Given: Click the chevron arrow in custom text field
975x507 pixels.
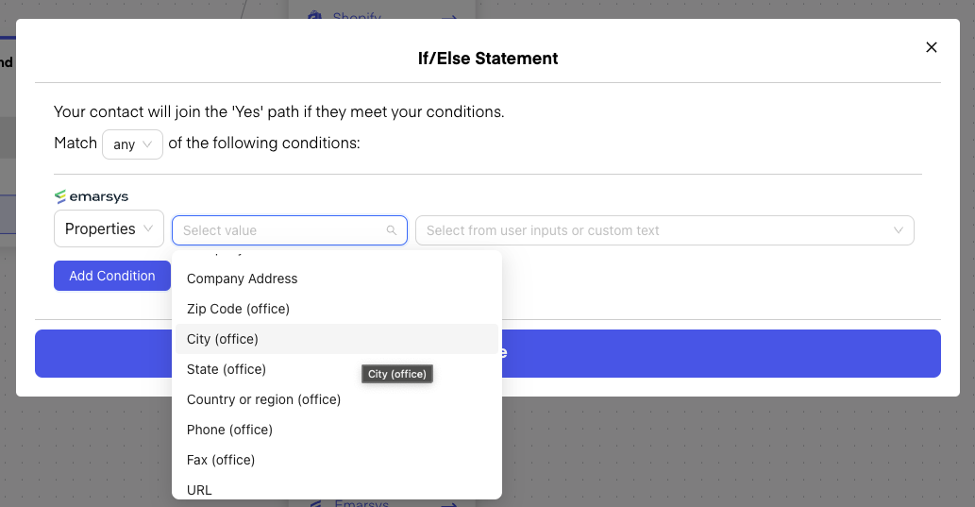Looking at the screenshot, I should 897,230.
